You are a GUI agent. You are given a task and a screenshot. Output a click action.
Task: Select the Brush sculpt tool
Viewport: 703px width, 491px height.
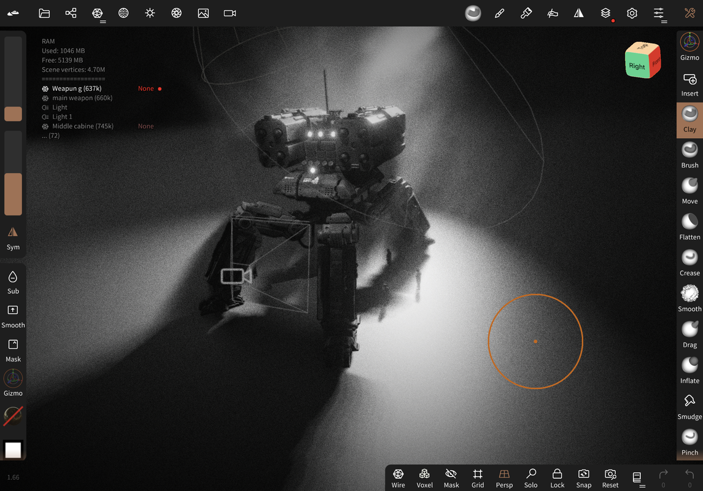tap(689, 155)
